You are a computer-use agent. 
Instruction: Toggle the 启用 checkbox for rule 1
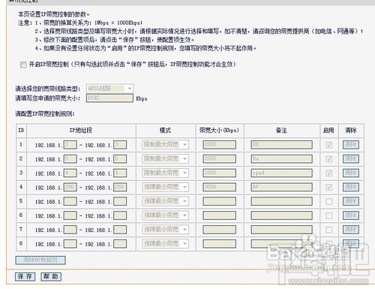[x=329, y=145]
